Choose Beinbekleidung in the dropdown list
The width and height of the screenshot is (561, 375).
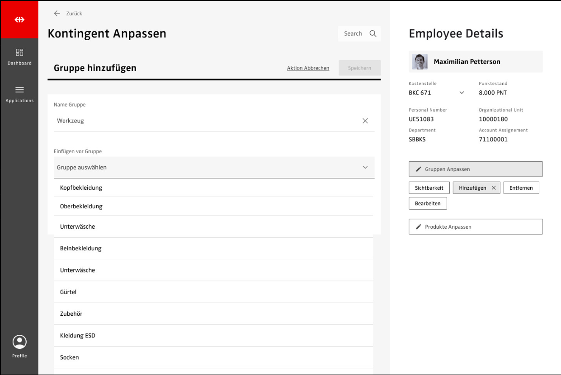click(x=80, y=248)
